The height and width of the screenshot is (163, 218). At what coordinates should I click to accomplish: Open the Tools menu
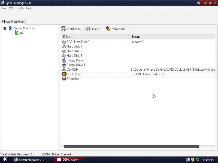19,8
